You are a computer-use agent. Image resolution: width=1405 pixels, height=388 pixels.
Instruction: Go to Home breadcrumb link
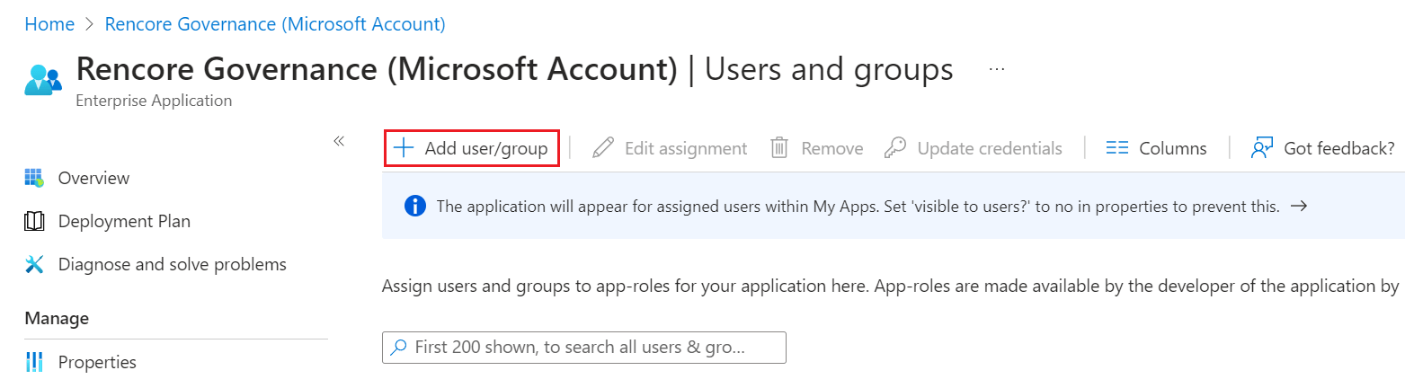[49, 24]
